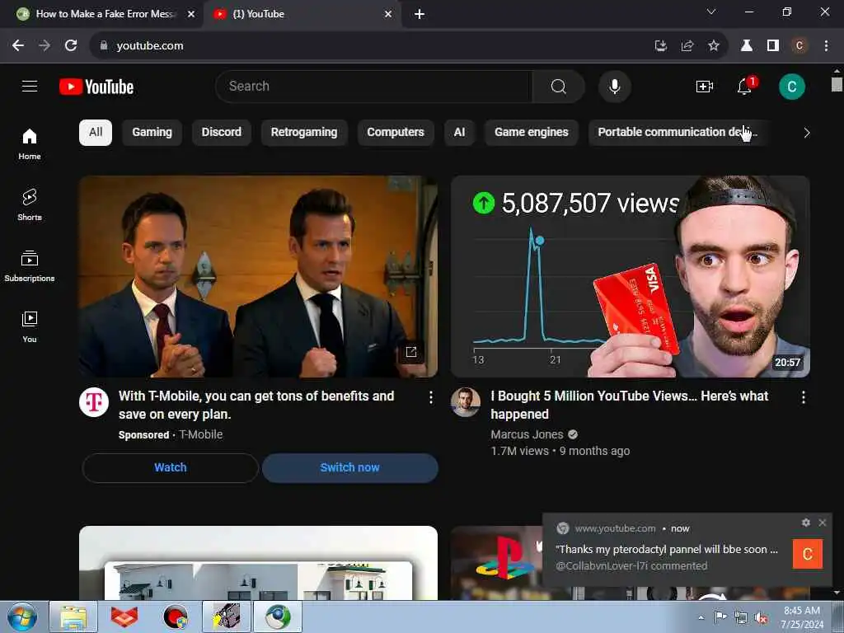
Task: Open the Windows Start button
Action: coord(21,617)
